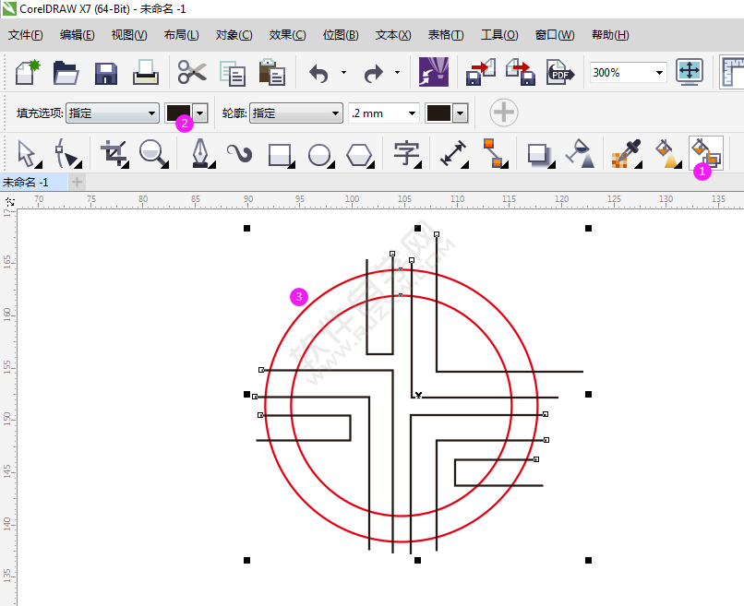Select the Pick tool
The height and width of the screenshot is (606, 744).
point(28,154)
